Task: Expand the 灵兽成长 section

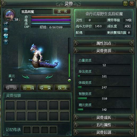Action: coord(104,117)
